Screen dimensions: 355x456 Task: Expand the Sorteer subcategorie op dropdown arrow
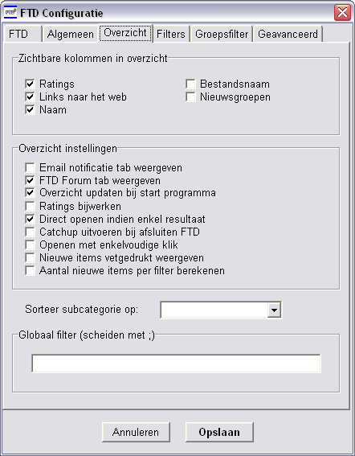274,310
